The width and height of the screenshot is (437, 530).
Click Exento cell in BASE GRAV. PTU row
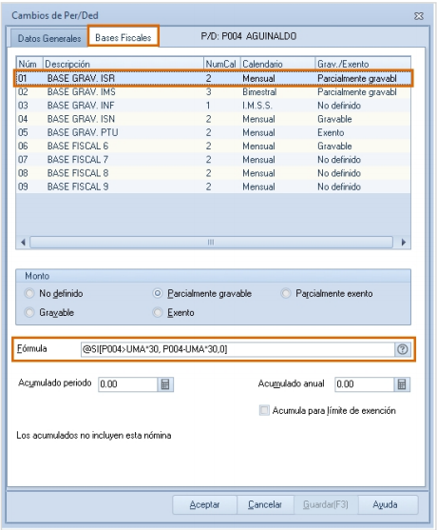pyautogui.click(x=331, y=132)
